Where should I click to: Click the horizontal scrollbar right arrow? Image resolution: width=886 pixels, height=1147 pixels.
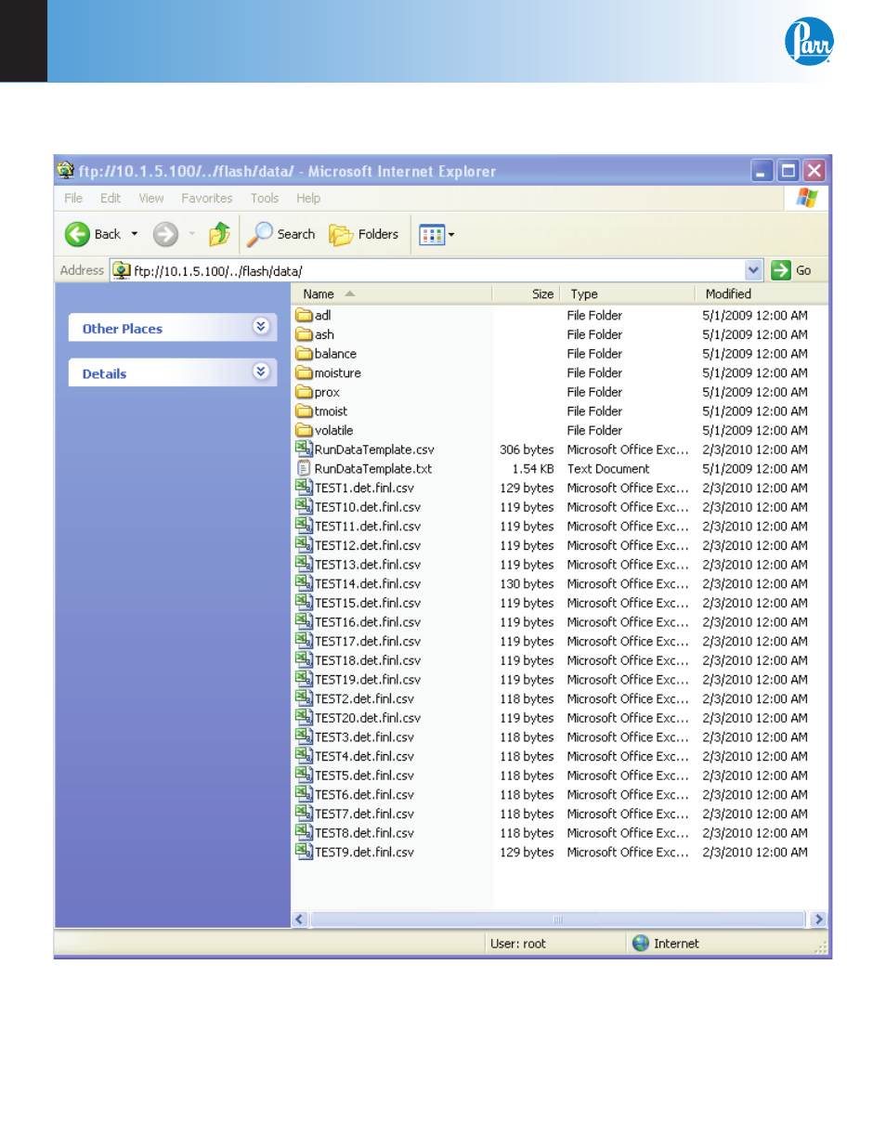[x=817, y=919]
